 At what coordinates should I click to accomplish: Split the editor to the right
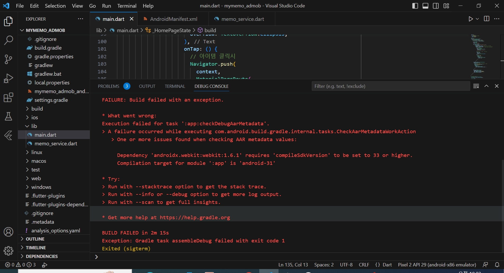(487, 19)
